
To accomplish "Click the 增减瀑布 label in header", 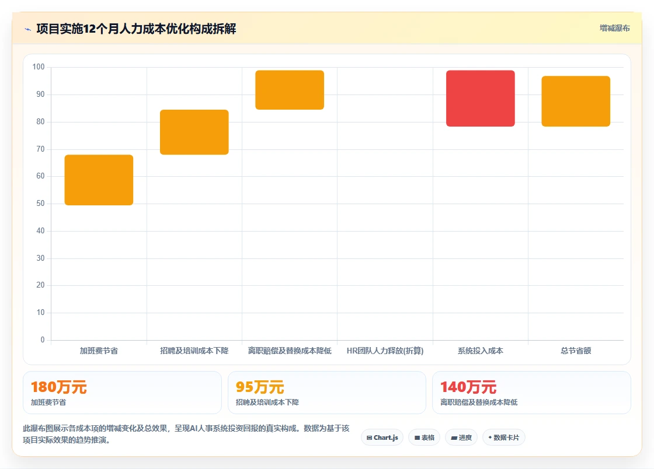I will (x=614, y=29).
